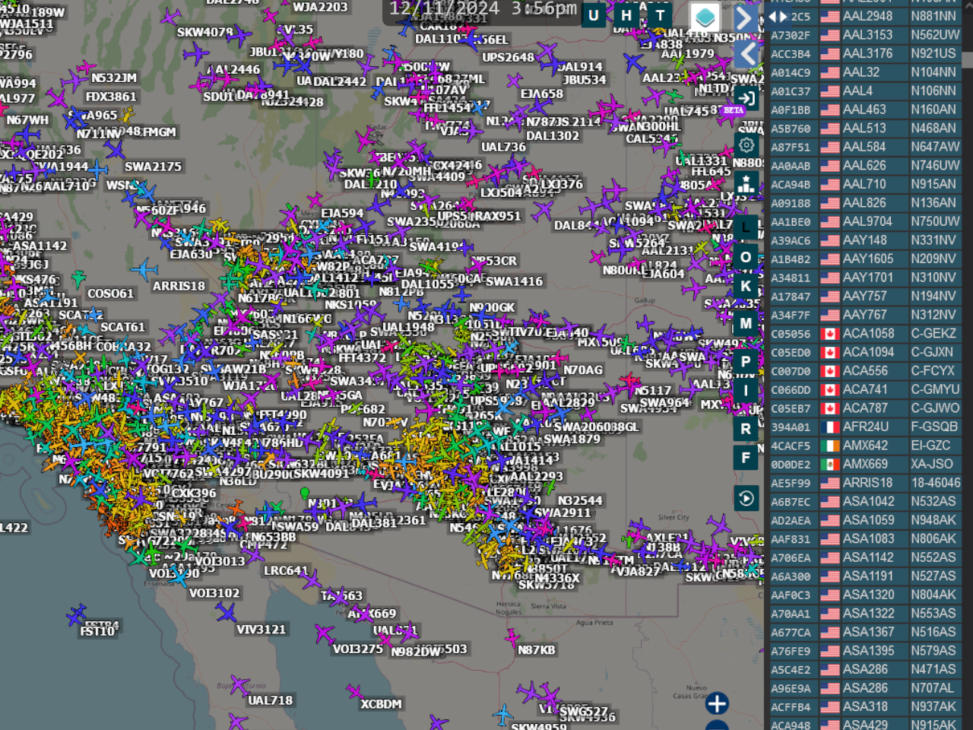Viewport: 973px width, 730px height.
Task: Click registration N948AK in the table
Action: coord(933,520)
